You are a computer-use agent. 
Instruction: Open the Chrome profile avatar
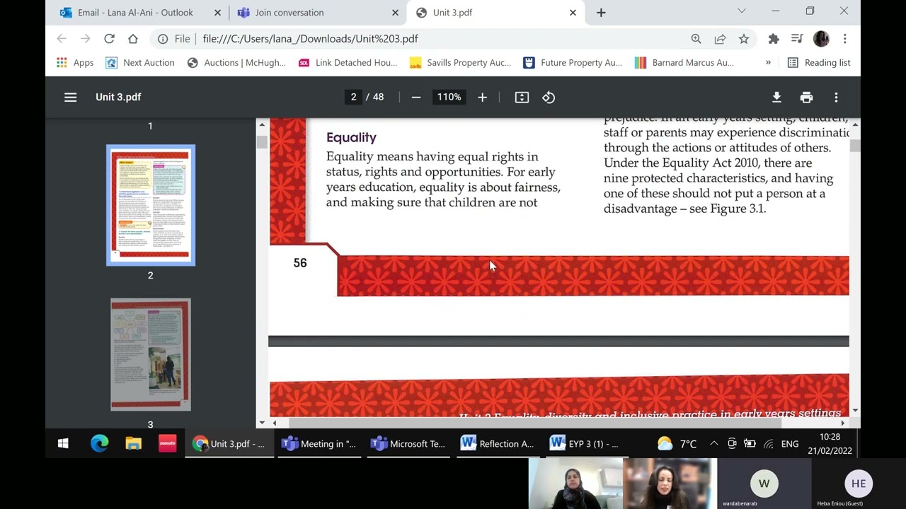point(821,39)
